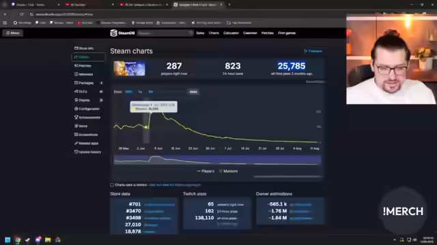Image resolution: width=437 pixels, height=245 pixels.
Task: Open File Explorer from the taskbar
Action: (x=48, y=240)
